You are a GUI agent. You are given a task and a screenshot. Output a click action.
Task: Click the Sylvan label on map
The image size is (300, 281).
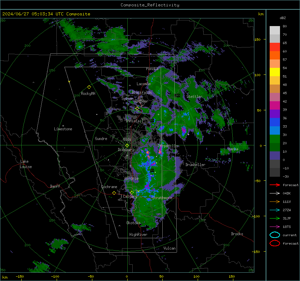pyautogui.click(x=127, y=99)
